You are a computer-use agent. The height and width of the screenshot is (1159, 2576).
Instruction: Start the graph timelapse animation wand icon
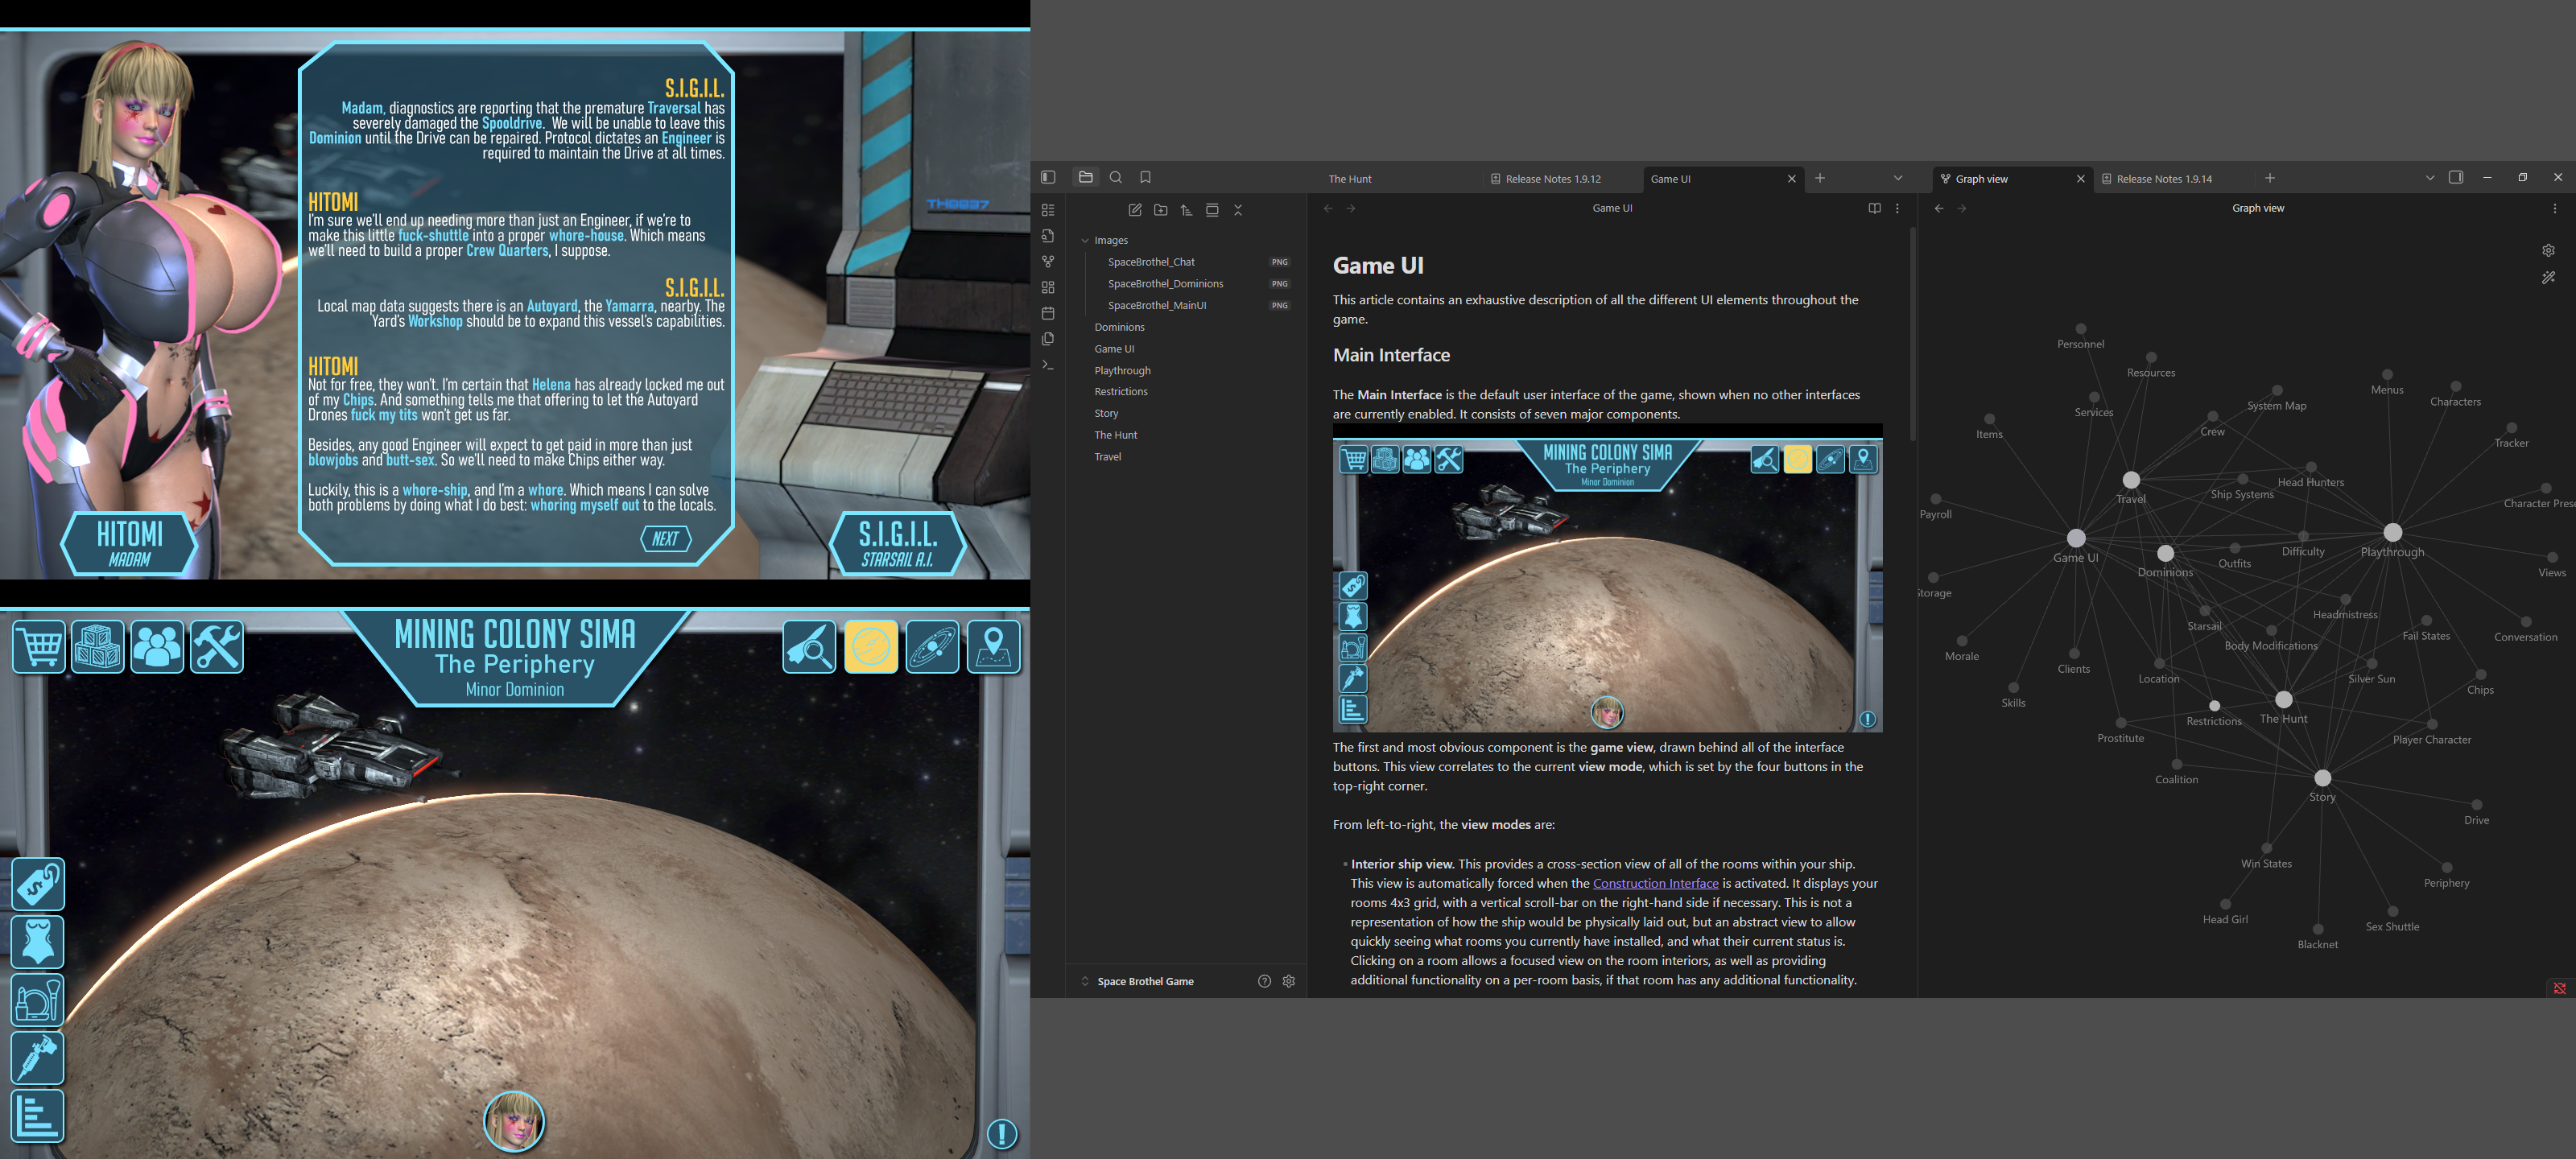tap(2549, 277)
